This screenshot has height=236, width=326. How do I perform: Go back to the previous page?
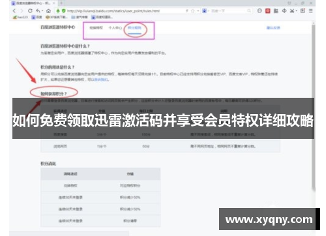(x=14, y=11)
